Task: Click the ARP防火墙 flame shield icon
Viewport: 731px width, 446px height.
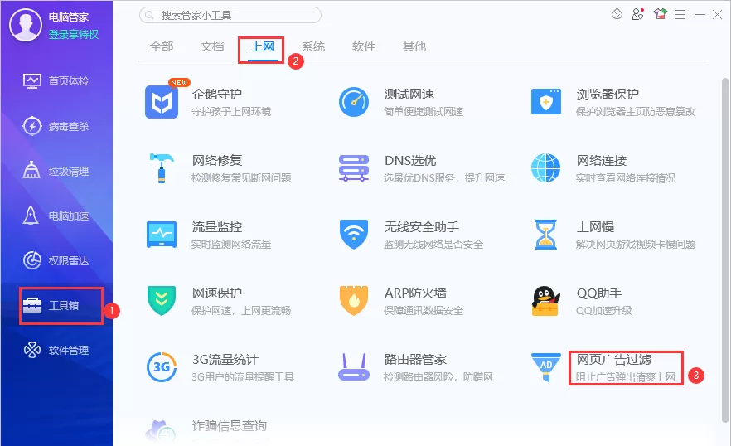Action: click(x=354, y=300)
